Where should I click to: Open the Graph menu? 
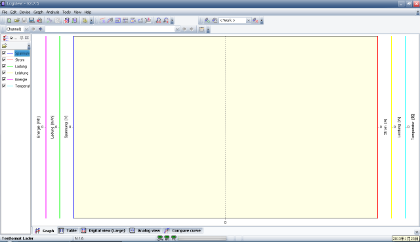click(38, 12)
